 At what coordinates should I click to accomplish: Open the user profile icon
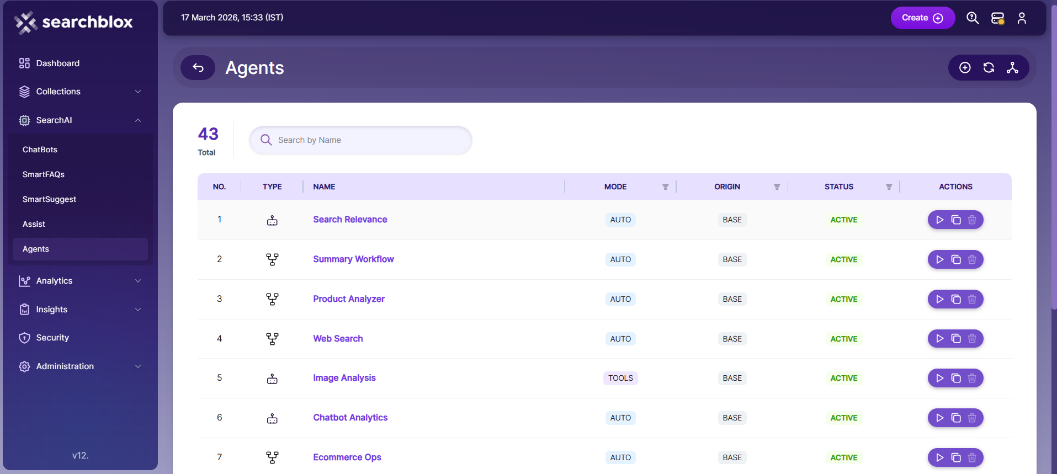[1022, 18]
